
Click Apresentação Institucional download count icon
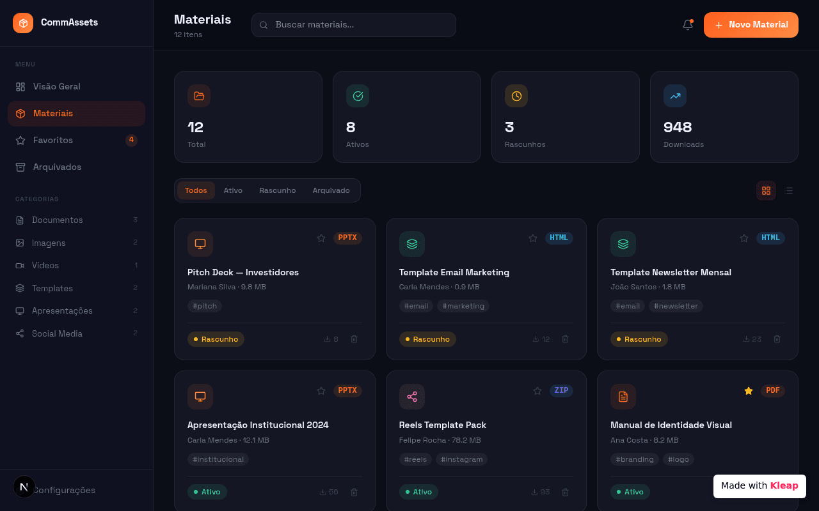coord(322,492)
